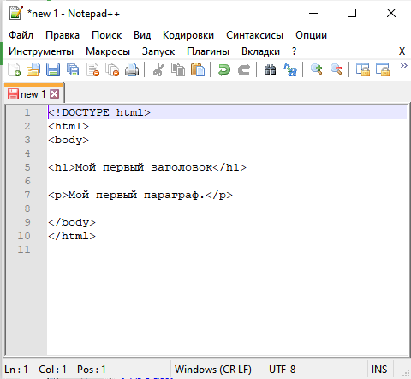Click line 7 in the editor text

tap(140, 195)
